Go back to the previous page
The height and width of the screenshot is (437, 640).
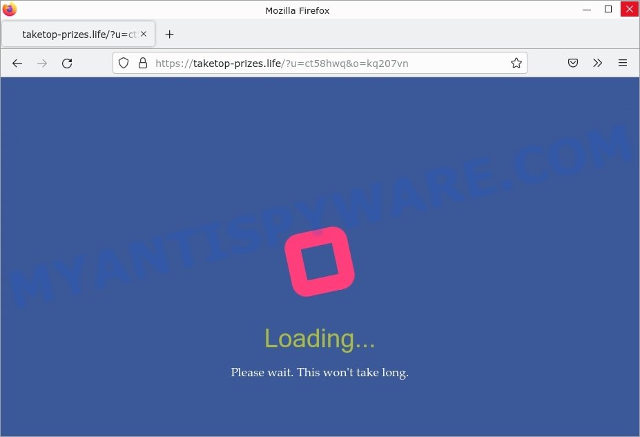coord(17,64)
